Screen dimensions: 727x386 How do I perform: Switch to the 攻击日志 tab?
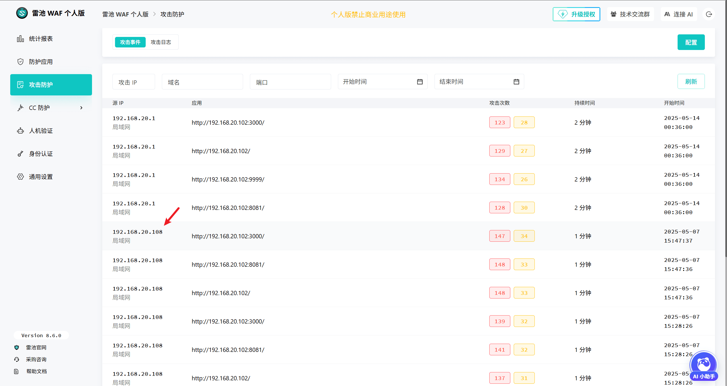click(161, 42)
